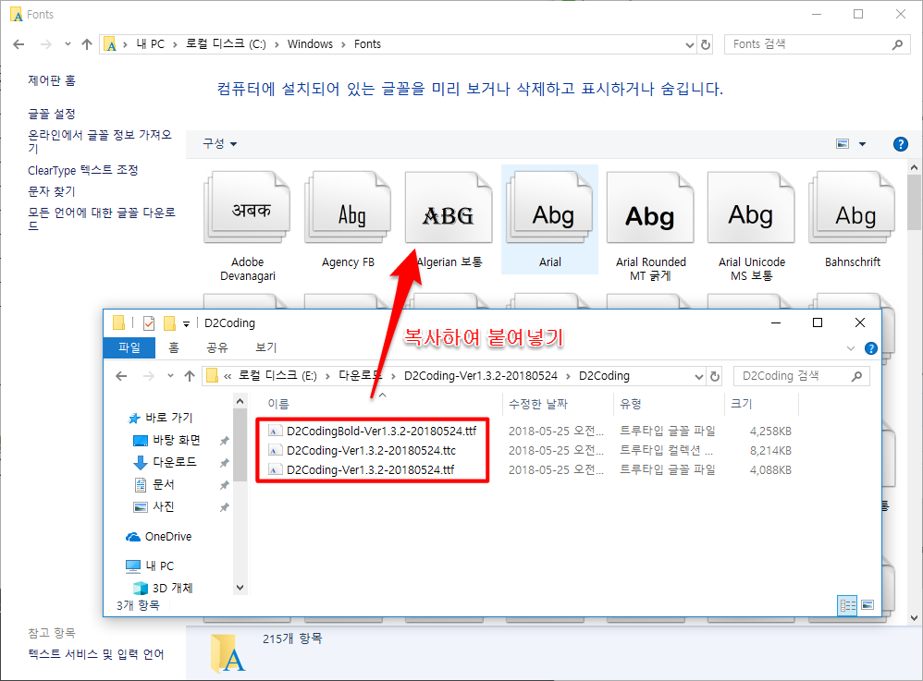Open 바탕 화면 in the navigation pane
This screenshot has width=923, height=681.
point(167,440)
